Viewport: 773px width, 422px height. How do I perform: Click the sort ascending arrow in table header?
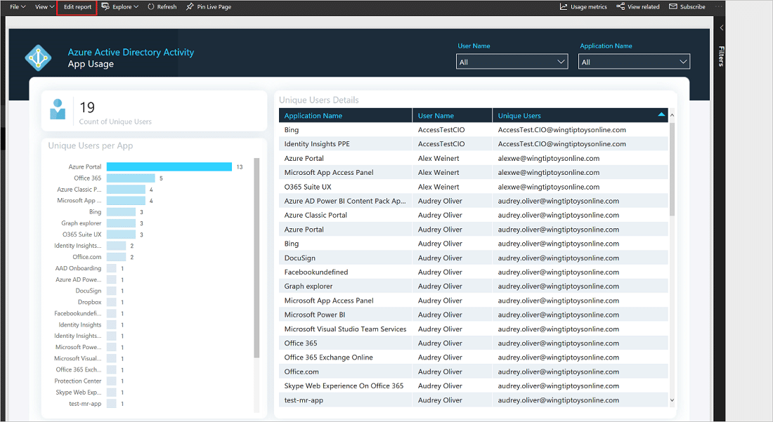point(661,114)
